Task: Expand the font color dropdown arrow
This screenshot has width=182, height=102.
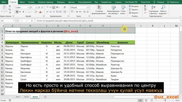Action: [x=43, y=12]
